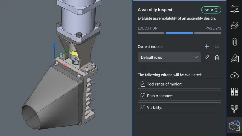
Task: Open the cloud upload panel
Action: 234,75
